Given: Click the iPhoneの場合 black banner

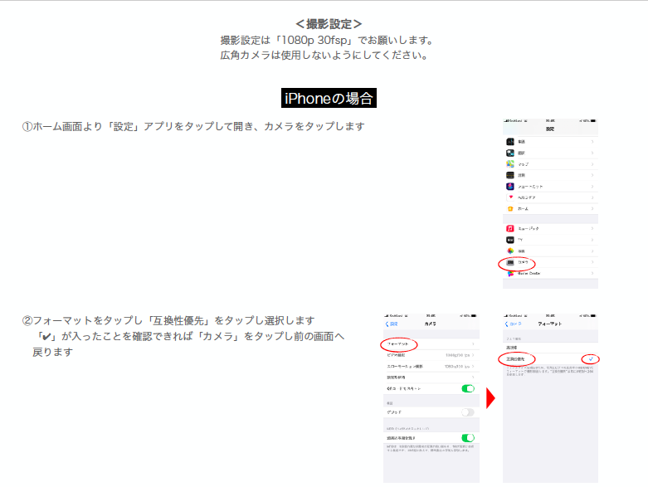Looking at the screenshot, I should [329, 98].
